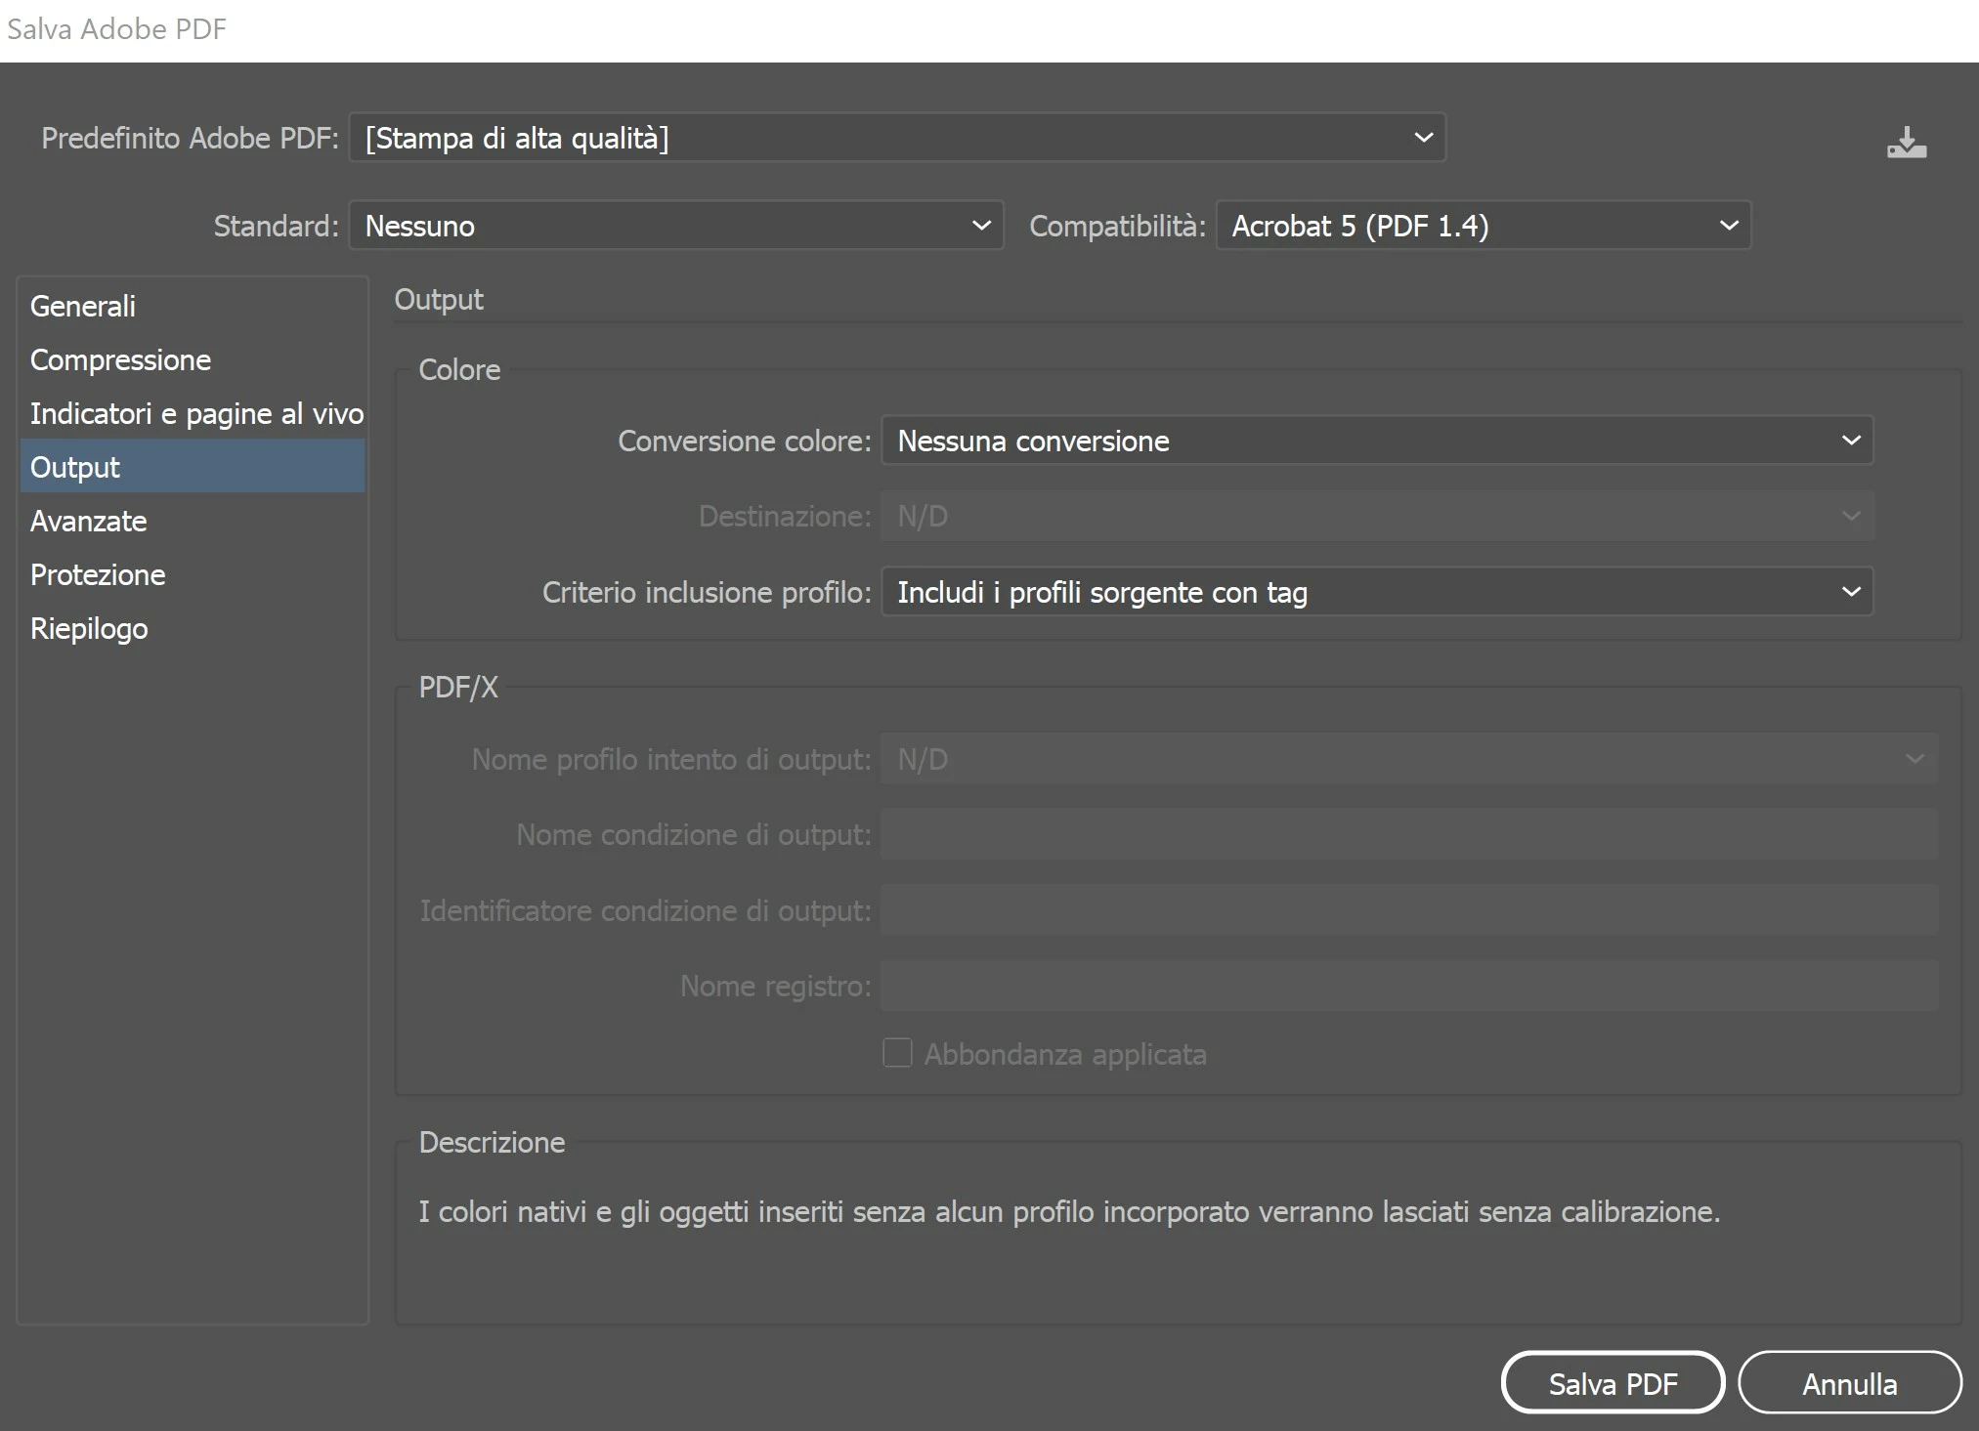Image resolution: width=1979 pixels, height=1431 pixels.
Task: Show the Riepilogo section
Action: [x=89, y=628]
